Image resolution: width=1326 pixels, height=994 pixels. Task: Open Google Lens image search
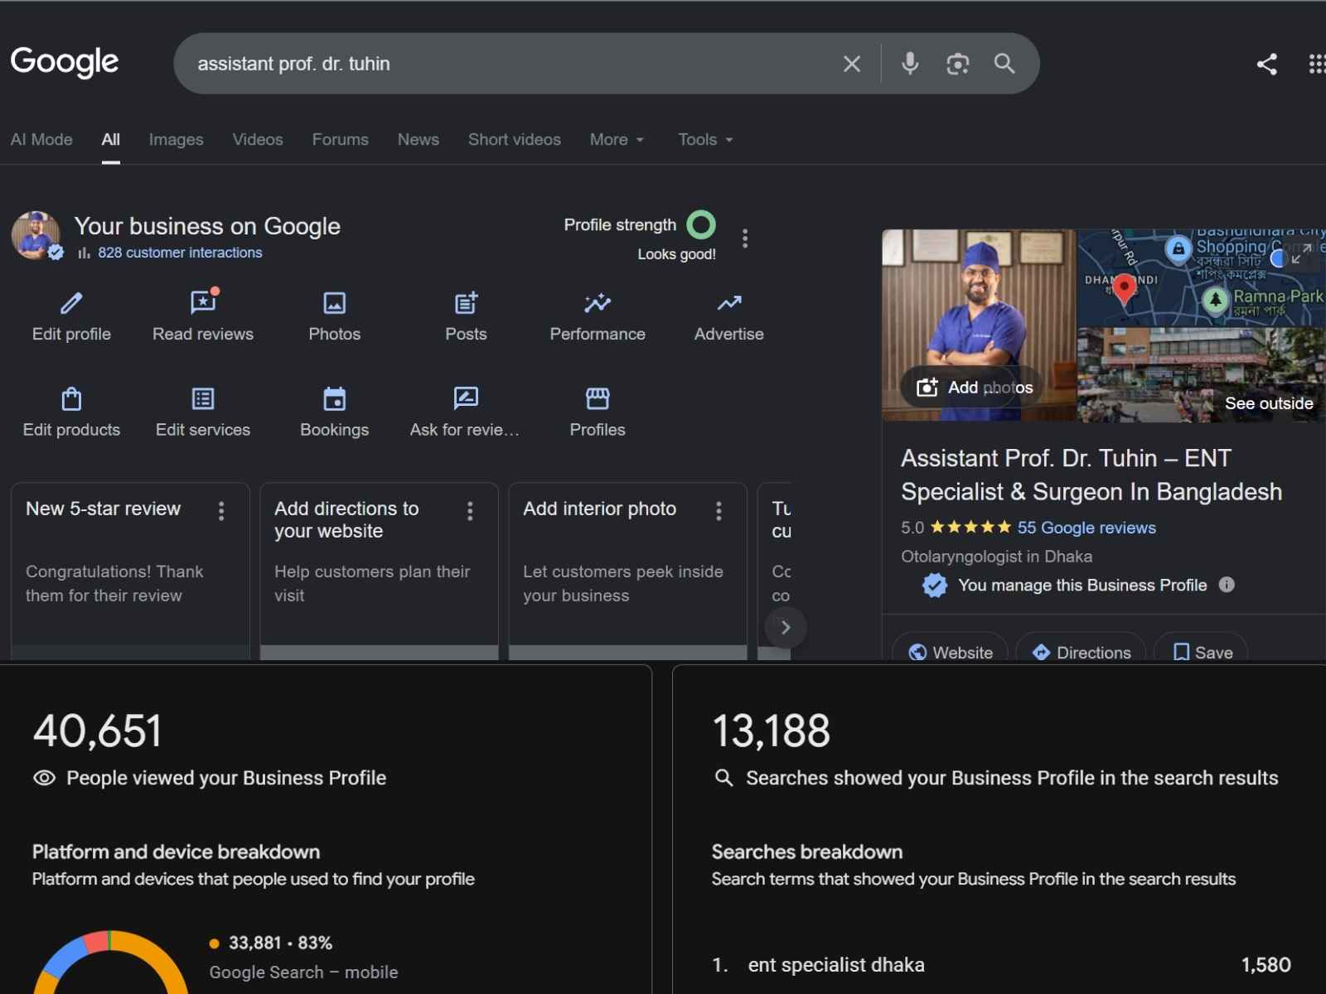click(x=957, y=64)
